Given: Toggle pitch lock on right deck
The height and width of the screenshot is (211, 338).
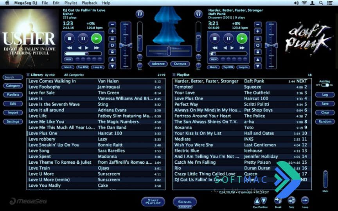Looking at the screenshot, I should click(257, 52).
